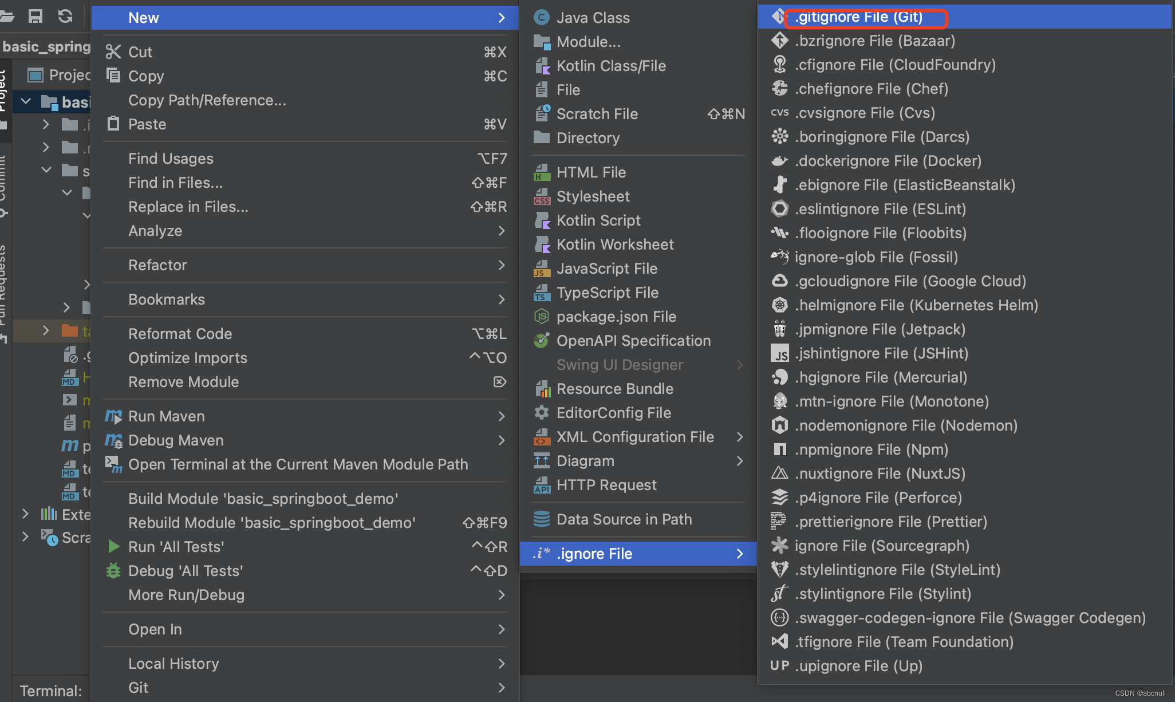Image resolution: width=1175 pixels, height=702 pixels.
Task: Click the scissors Cut icon
Action: [x=113, y=52]
